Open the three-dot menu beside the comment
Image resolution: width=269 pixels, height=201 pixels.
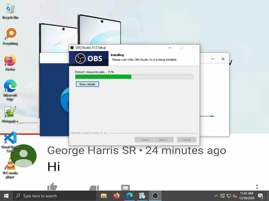coord(257,187)
